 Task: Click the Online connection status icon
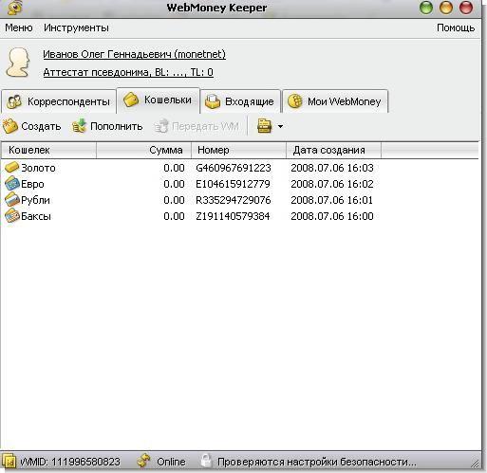(143, 462)
